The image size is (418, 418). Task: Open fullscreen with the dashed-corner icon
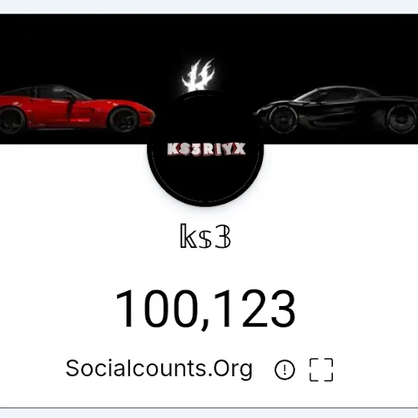coord(321,369)
